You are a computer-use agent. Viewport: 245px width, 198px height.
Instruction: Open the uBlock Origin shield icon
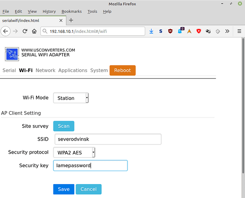[170, 31]
